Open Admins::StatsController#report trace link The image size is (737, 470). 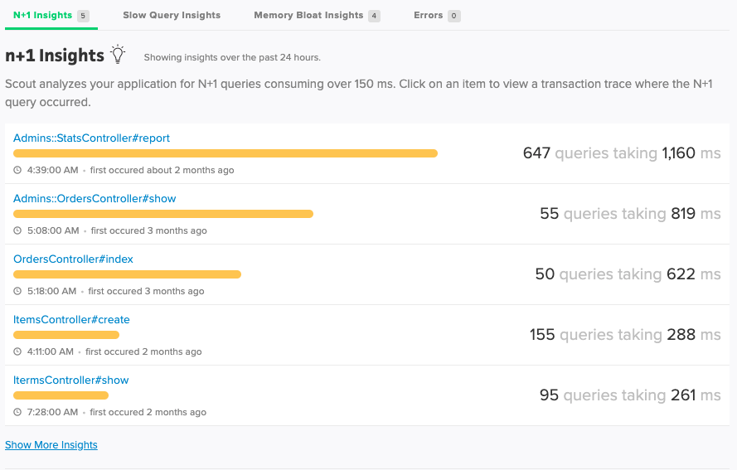click(x=91, y=138)
